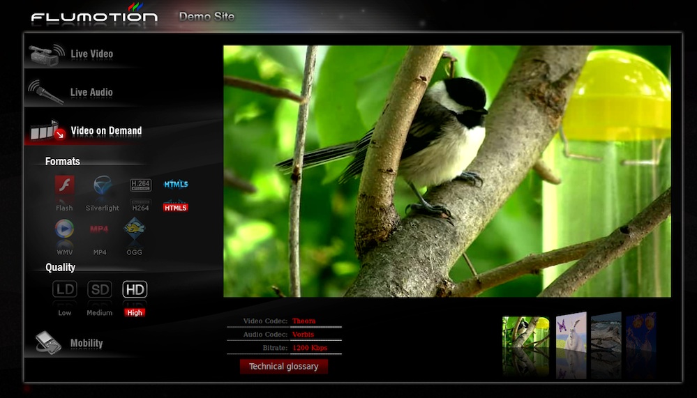Expand the Live Video section
The width and height of the screenshot is (697, 398).
click(91, 54)
